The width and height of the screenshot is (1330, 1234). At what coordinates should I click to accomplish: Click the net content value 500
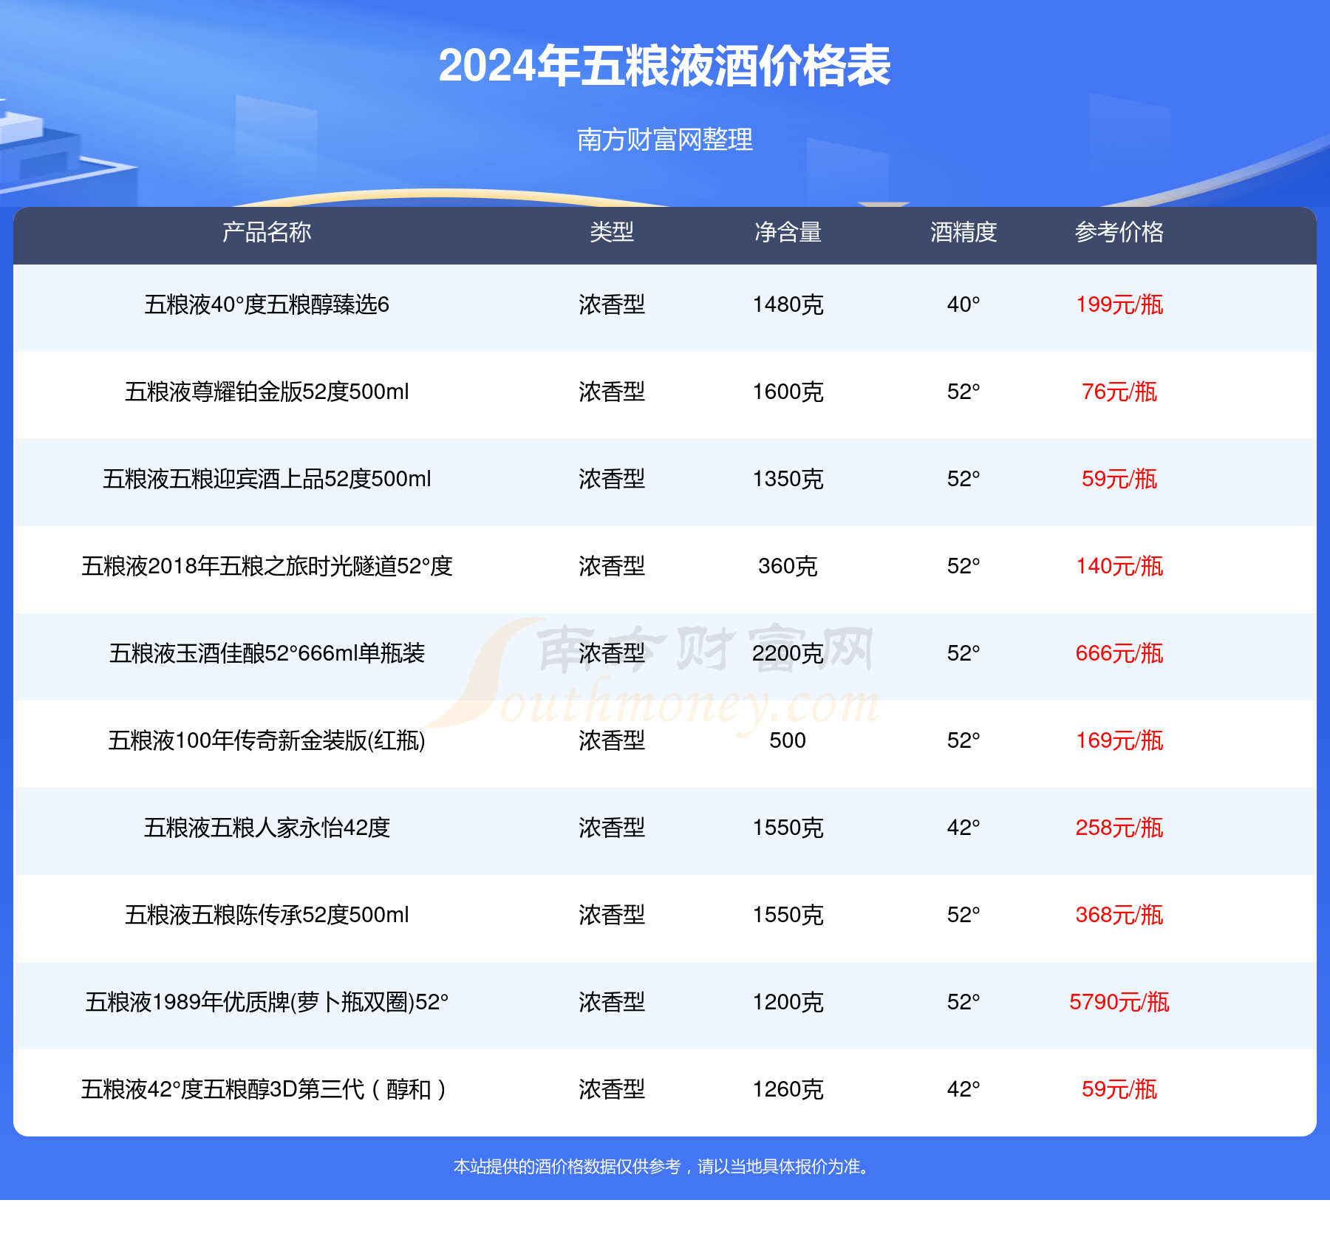tap(788, 740)
